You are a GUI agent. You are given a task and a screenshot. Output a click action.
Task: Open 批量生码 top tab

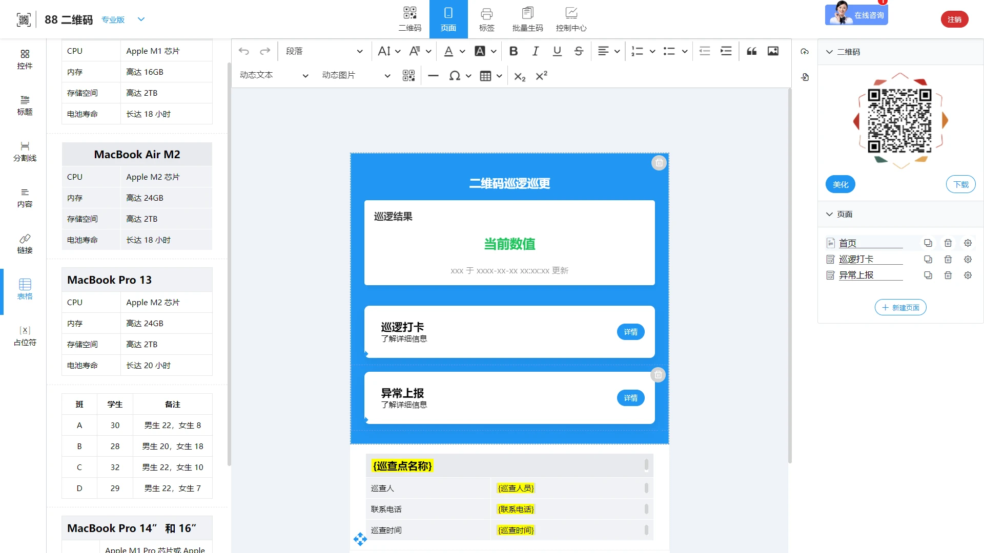point(528,19)
